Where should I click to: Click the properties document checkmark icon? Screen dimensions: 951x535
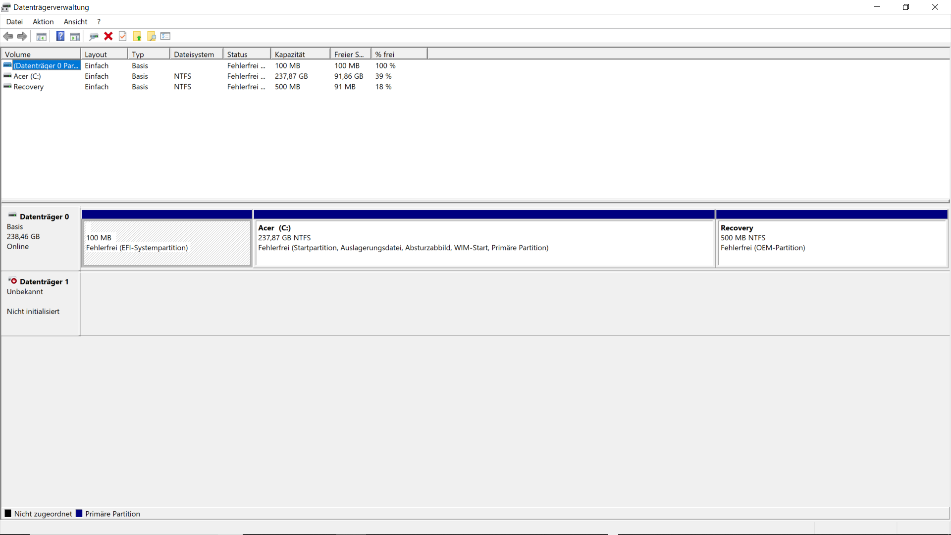coord(123,36)
